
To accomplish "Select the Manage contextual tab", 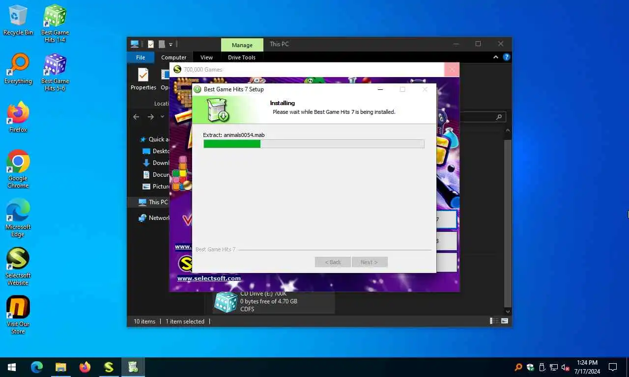I will point(242,45).
